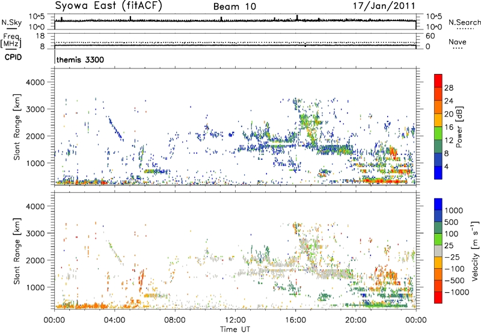The height and width of the screenshot is (333, 481).
Task: Click the "3000" tick on the velocity panel
Action: click(35, 233)
